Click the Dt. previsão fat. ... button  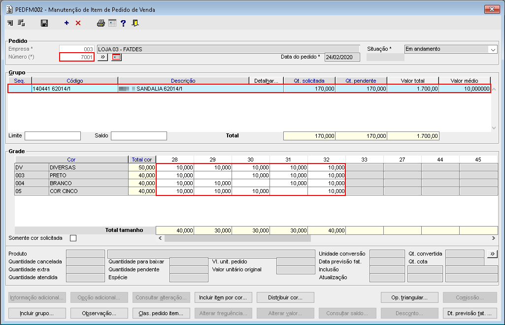pyautogui.click(x=470, y=313)
